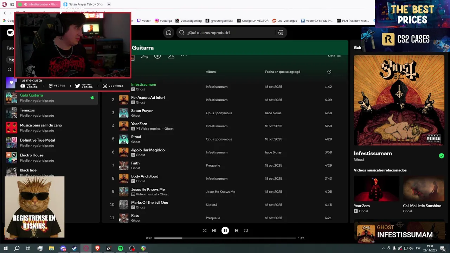Viewport: 450px width, 253px height.
Task: Toggle shuffle in the bottom player
Action: click(205, 231)
